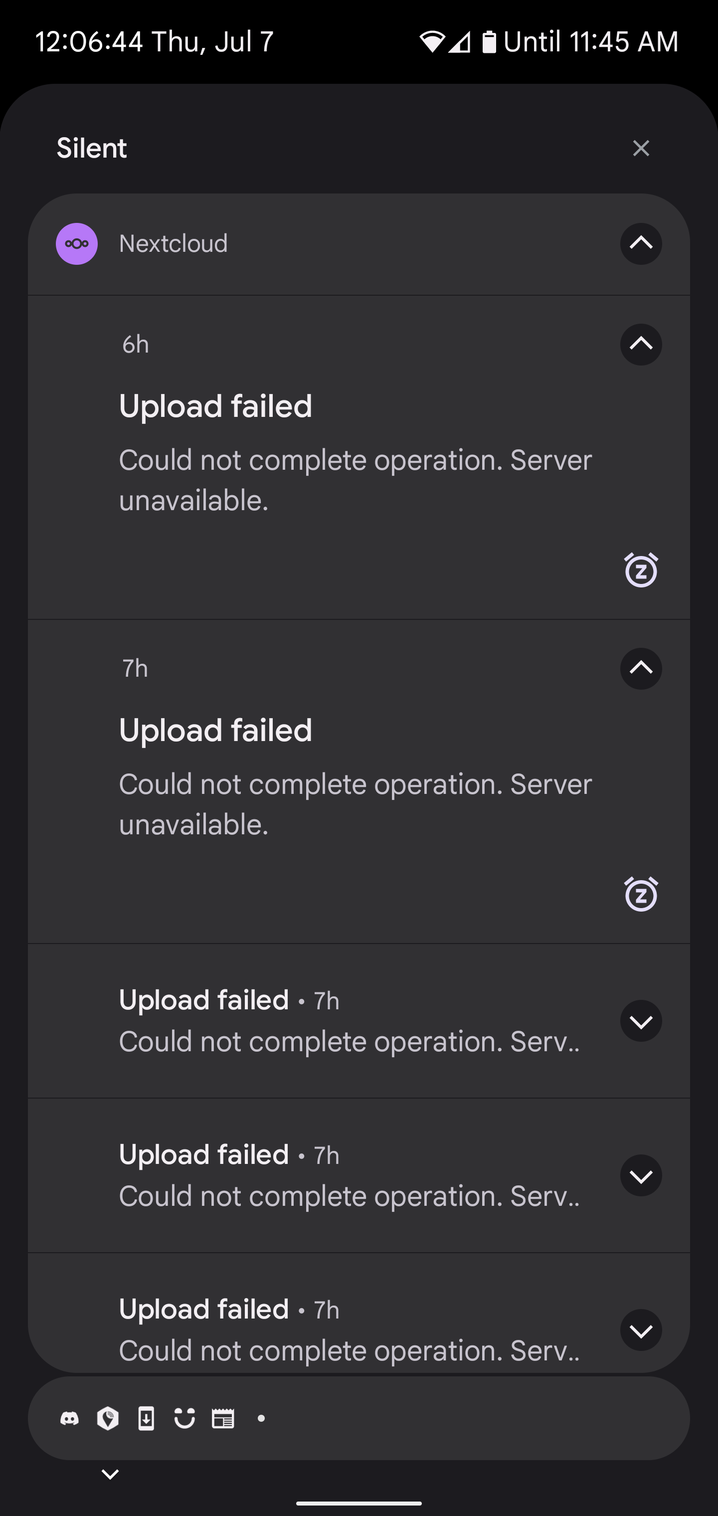718x1516 pixels.
Task: Snooze the 7h Upload failed notification
Action: pyautogui.click(x=641, y=894)
